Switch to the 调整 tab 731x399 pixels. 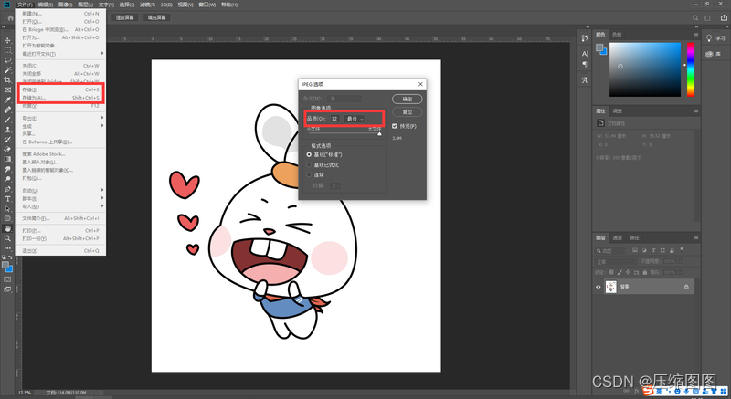click(x=618, y=111)
